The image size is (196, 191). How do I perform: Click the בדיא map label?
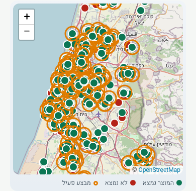(169, 66)
